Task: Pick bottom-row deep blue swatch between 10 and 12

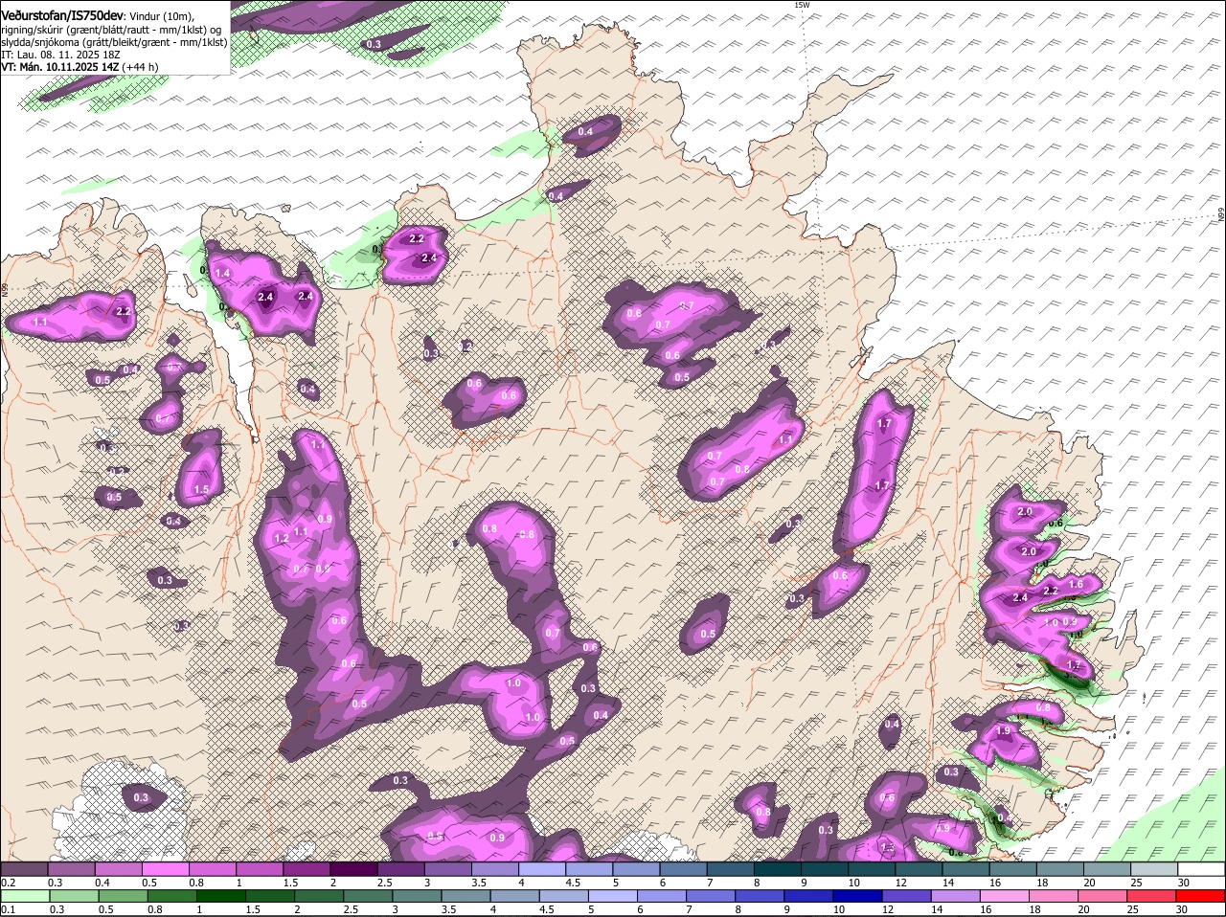Action: [859, 896]
